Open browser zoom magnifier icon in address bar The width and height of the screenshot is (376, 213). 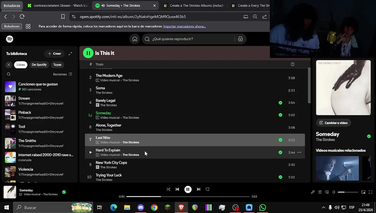point(255,17)
